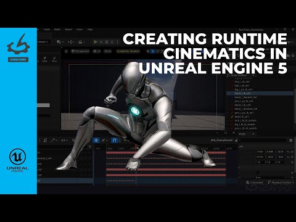The width and height of the screenshot is (296, 222).
Task: Open the Tools menu
Action: 46,30
